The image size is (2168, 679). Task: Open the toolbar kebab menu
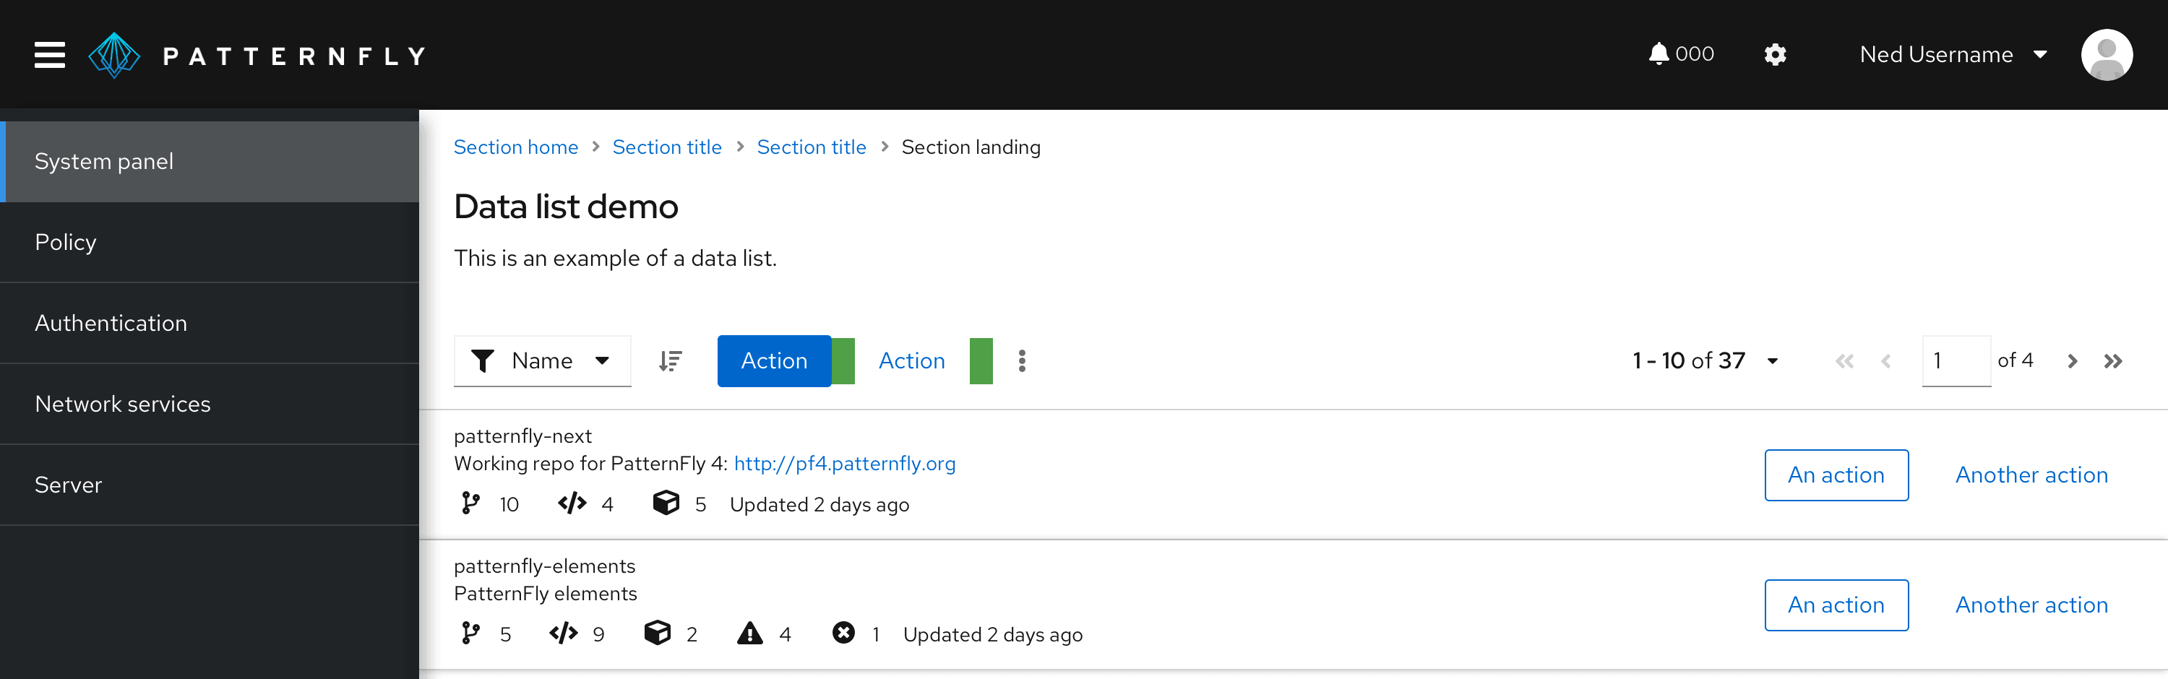[1022, 361]
